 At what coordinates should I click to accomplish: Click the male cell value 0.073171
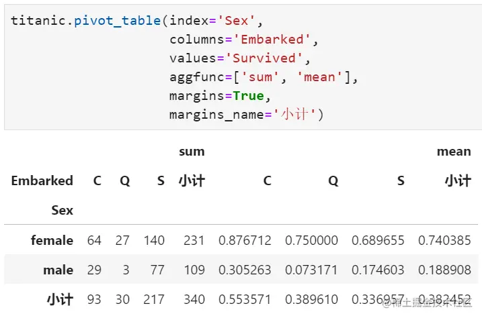coord(311,270)
